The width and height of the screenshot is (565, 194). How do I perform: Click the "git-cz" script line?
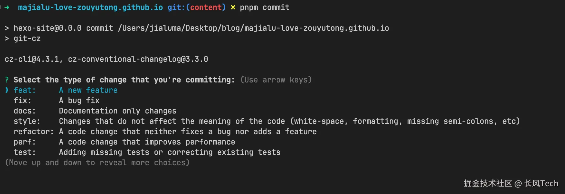point(27,38)
